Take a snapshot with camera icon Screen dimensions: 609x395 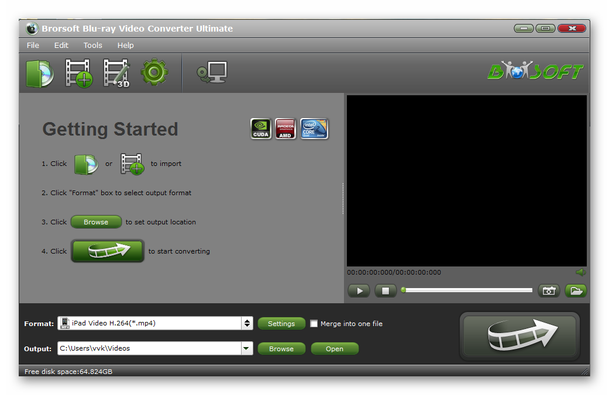549,290
